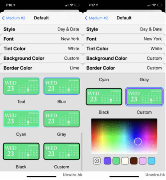Viewport: 166px width, 180px height.
Task: Click Custom label under purple preview
Action: pos(144,112)
